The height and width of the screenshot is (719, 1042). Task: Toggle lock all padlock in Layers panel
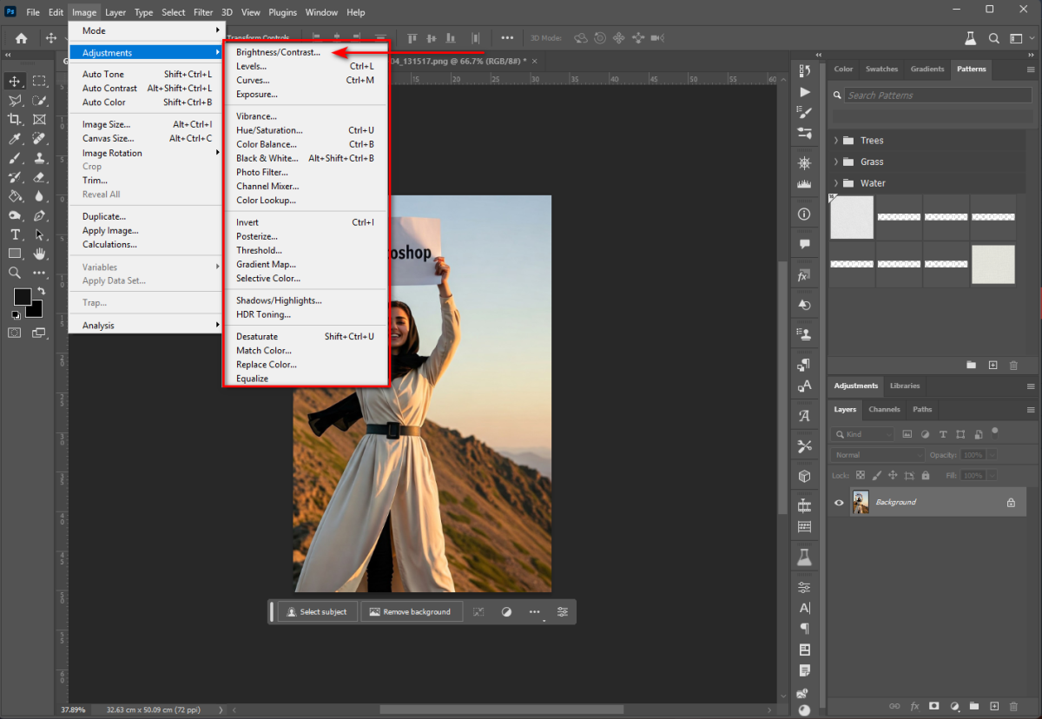click(926, 476)
